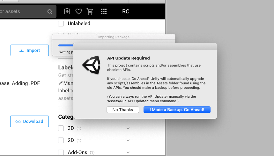Click the 3D category label
This screenshot has height=156, width=274.
[x=71, y=128]
